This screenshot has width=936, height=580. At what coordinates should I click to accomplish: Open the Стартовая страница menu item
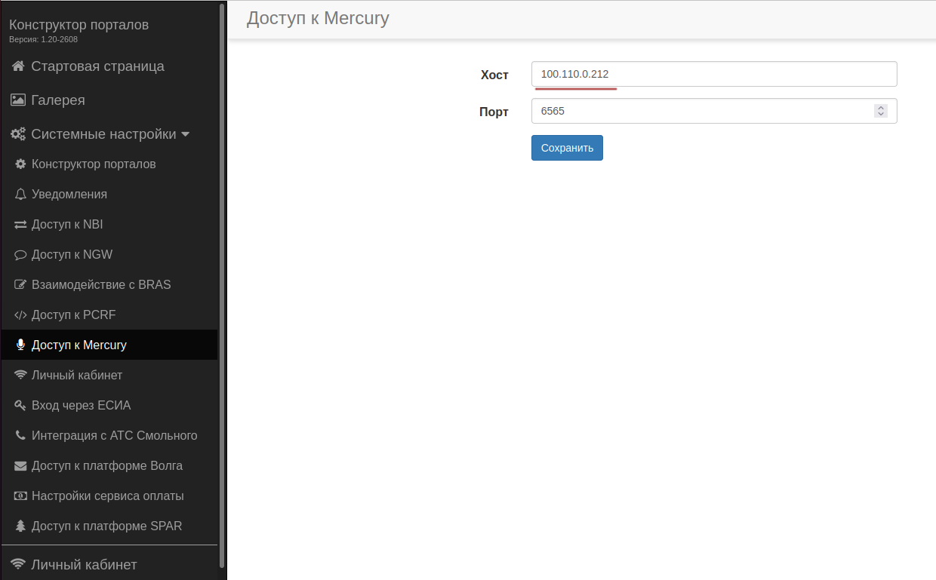point(97,66)
